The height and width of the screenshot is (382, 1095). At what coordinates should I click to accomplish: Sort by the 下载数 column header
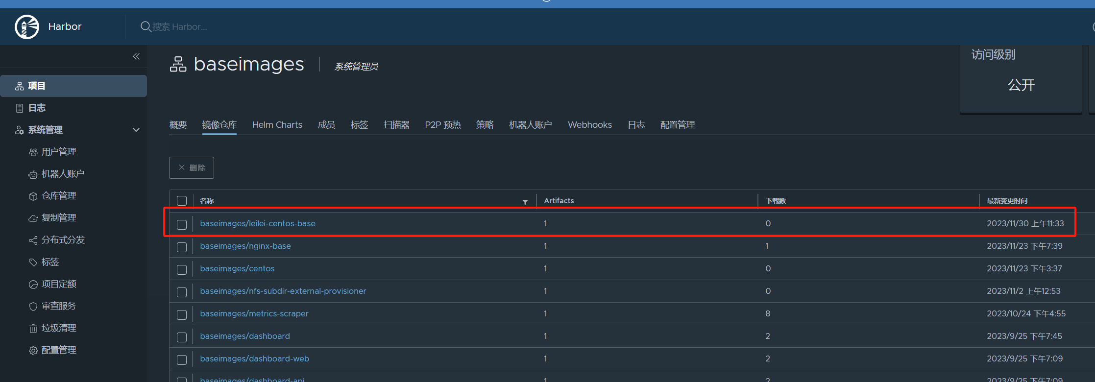coord(776,201)
